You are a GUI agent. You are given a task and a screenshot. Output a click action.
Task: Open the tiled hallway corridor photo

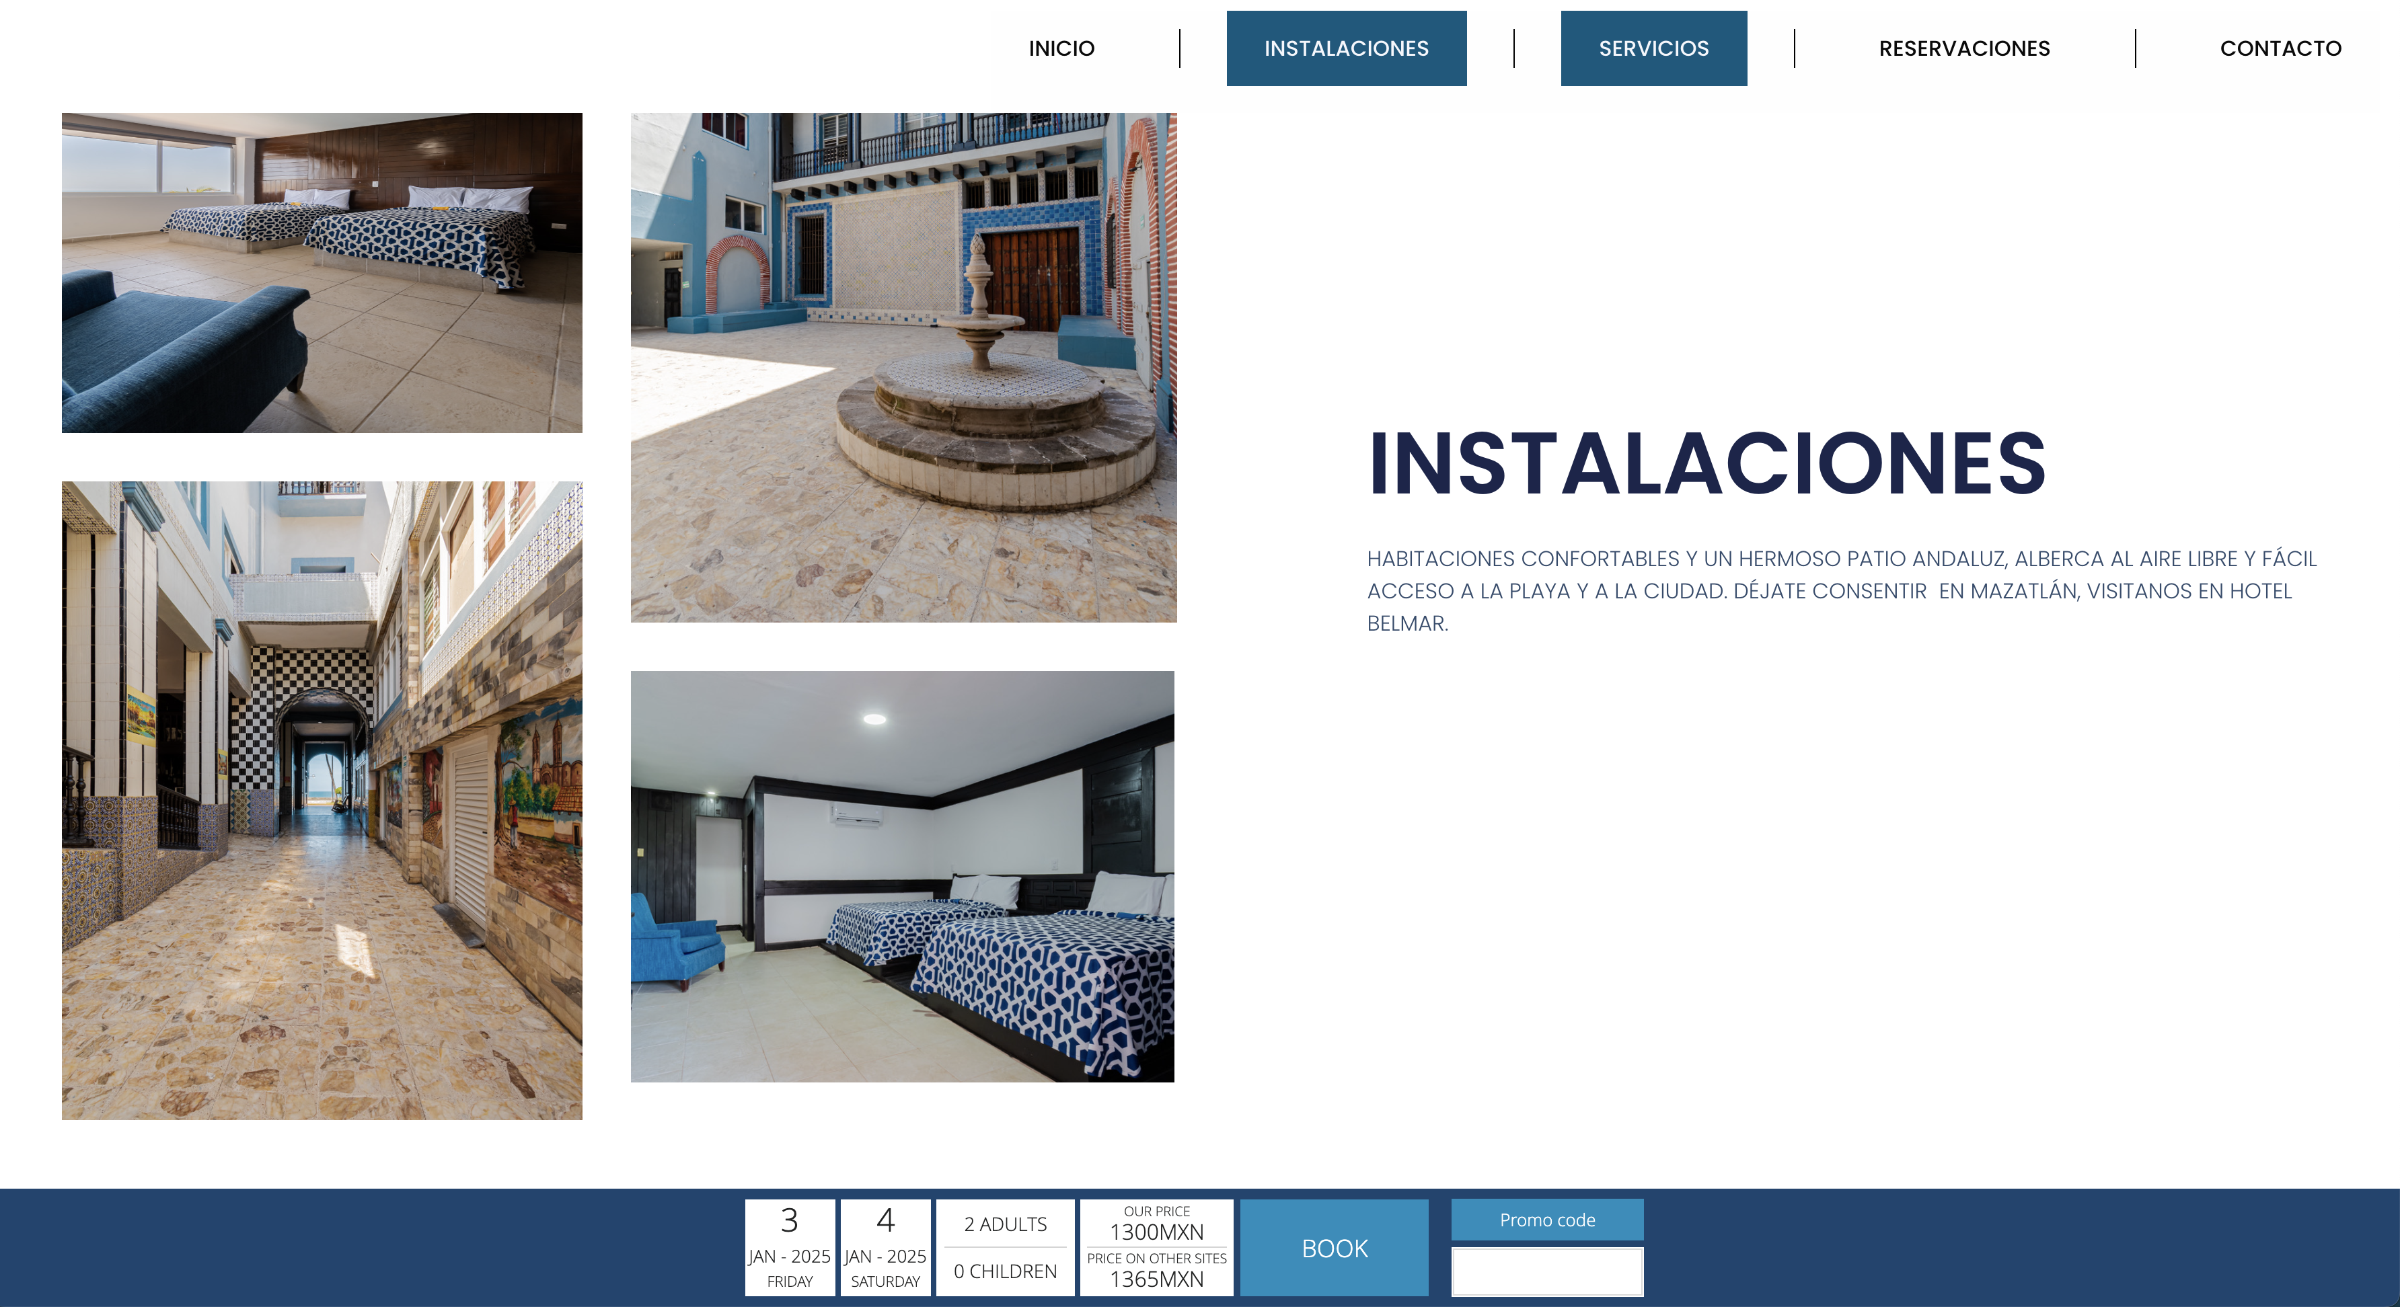click(322, 801)
